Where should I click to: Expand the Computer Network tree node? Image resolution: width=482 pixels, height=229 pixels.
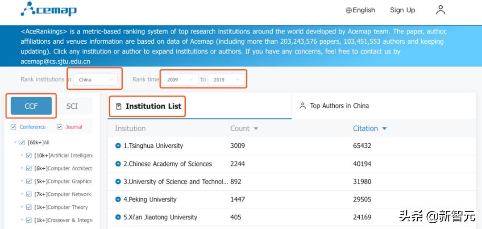(22, 194)
